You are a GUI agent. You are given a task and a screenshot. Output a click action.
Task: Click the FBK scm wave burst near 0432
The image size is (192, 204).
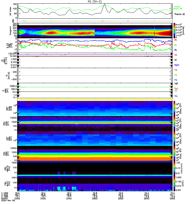[x=59, y=188]
